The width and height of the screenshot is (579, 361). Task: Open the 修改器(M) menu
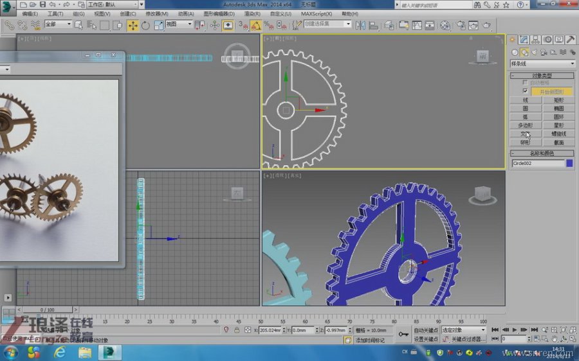coord(157,13)
